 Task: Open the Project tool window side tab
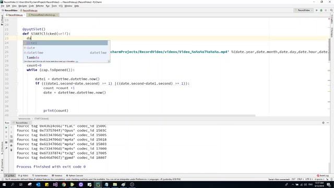[2, 20]
